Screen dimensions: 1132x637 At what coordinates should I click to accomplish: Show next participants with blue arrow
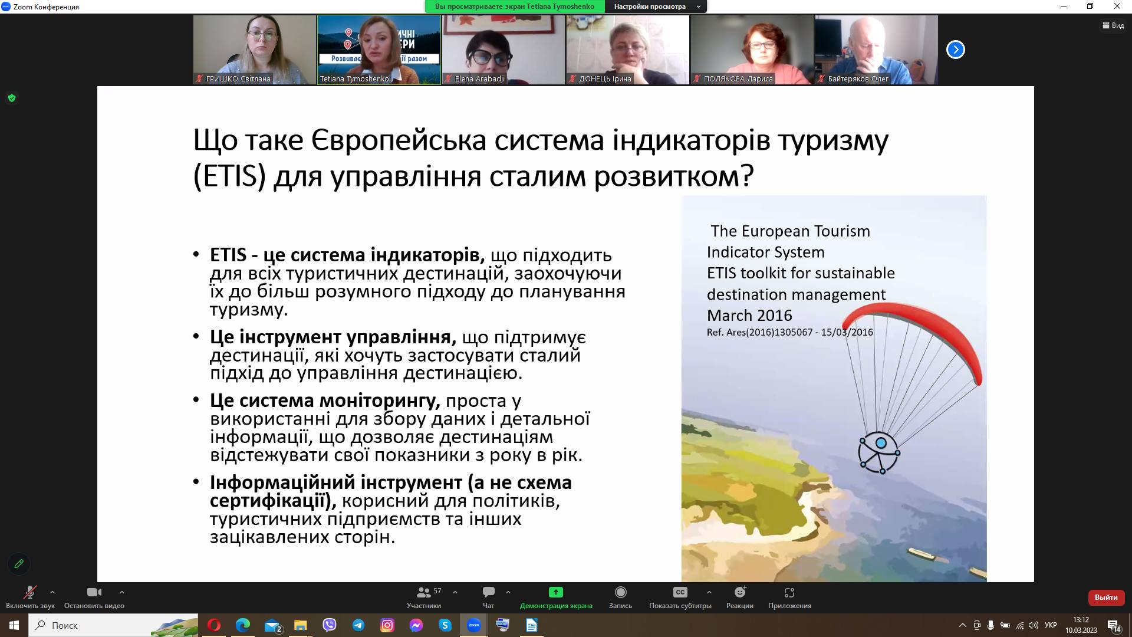955,50
